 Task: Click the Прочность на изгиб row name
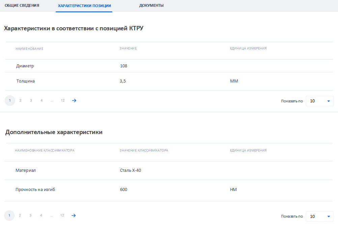[x=35, y=190]
